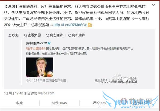Open the @电视猫MoreTV profile

pyautogui.click(x=36, y=43)
